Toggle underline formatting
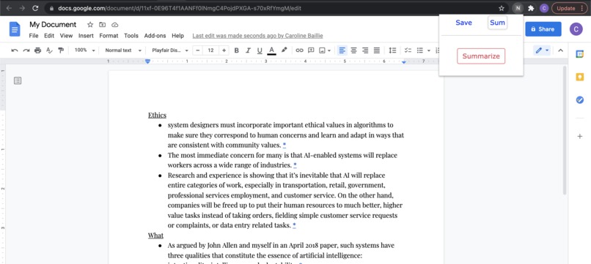 (260, 50)
